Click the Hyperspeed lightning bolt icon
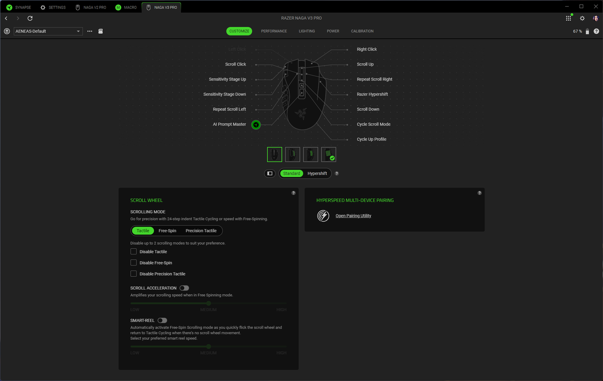603x381 pixels. [x=323, y=216]
